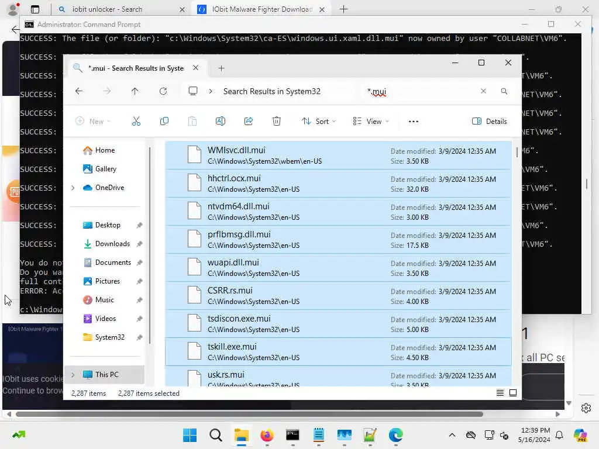599x449 pixels.
Task: Open the browser tab actions icon
Action: pos(35,9)
